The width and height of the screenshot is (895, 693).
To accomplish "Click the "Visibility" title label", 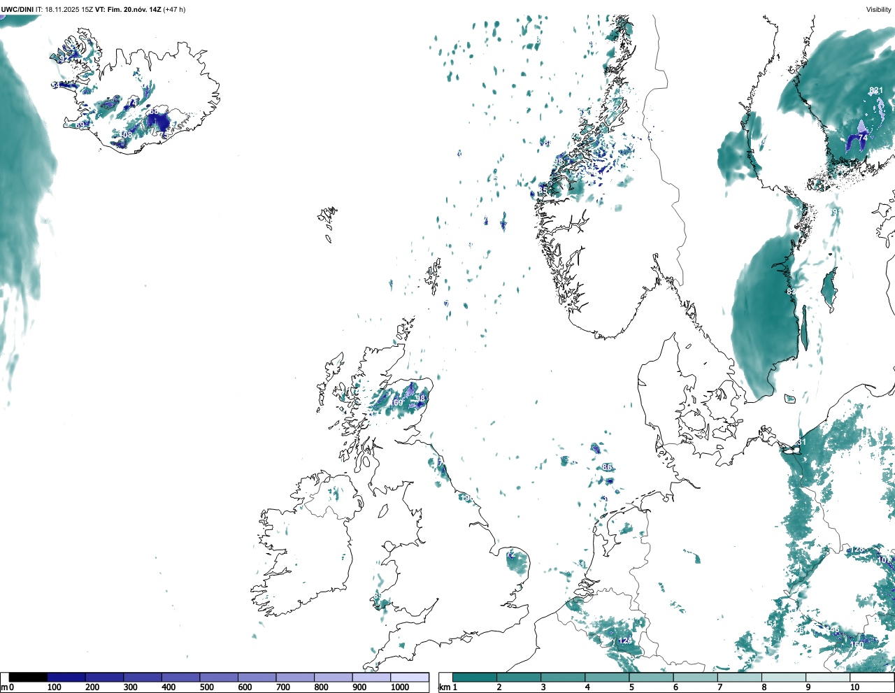I will 878,10.
